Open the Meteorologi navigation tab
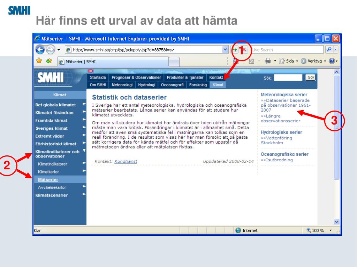Screen dimensions: 357x267 pos(122,85)
